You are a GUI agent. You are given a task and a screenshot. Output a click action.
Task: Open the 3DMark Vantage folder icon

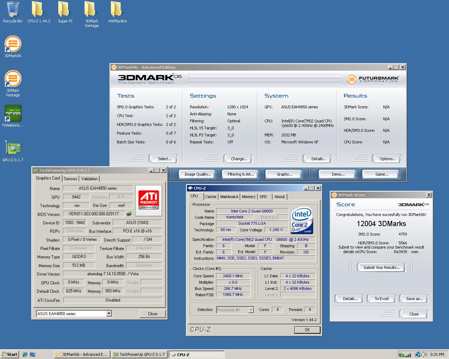(91, 14)
